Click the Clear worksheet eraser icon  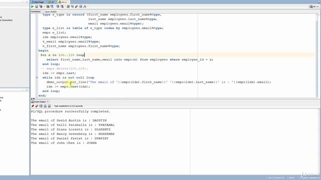(76, 6)
